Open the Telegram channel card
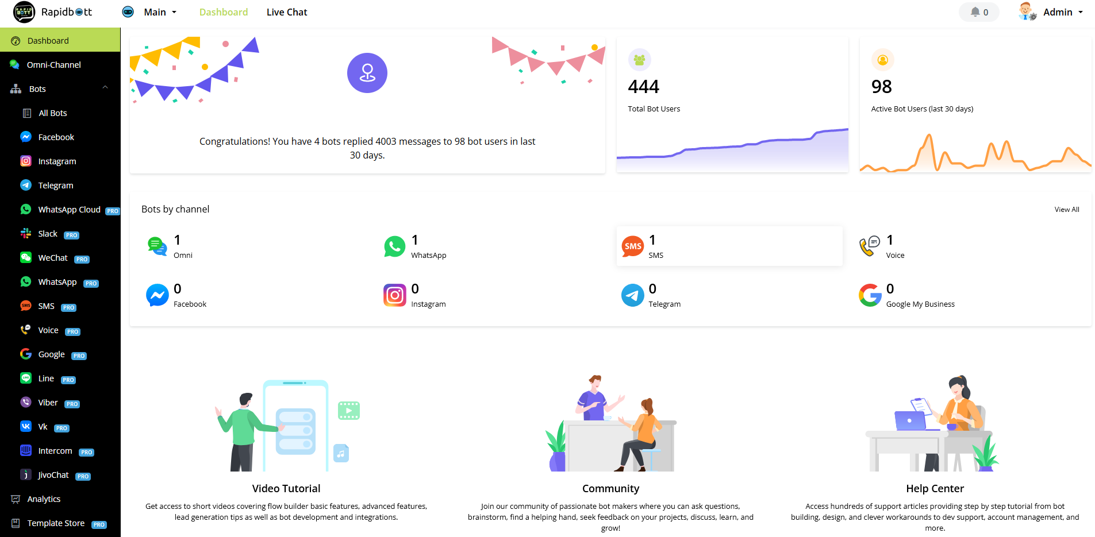 (729, 295)
